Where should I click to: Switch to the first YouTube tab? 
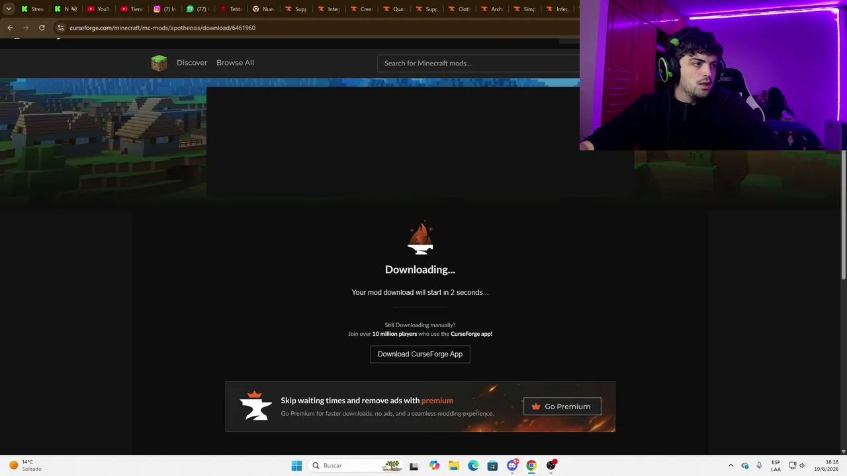click(99, 9)
